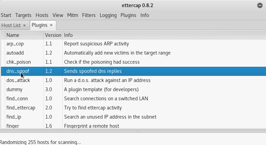
Task: Click 'Sends spoofed dns replies' description
Action: 93,71
